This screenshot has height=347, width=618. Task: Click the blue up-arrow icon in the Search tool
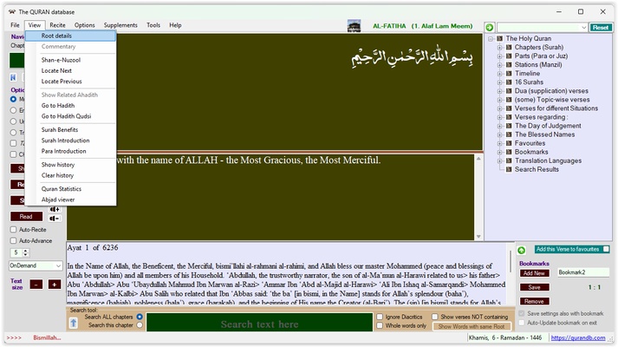(74, 324)
